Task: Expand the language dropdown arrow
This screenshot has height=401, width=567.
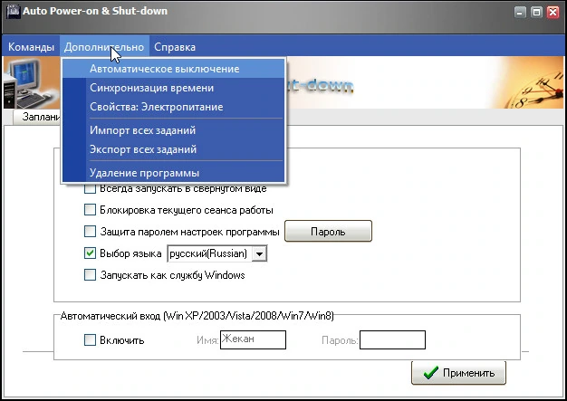Action: pos(259,253)
